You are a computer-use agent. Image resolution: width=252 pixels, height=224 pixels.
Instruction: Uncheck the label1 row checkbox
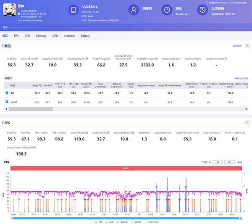point(7,102)
